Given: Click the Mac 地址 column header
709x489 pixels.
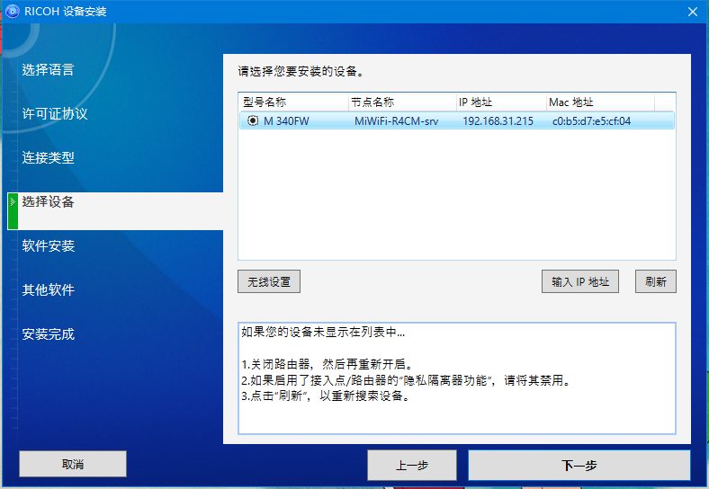Looking at the screenshot, I should tap(600, 102).
